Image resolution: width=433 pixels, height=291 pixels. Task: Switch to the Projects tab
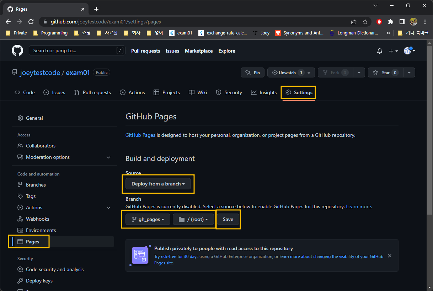pyautogui.click(x=167, y=92)
